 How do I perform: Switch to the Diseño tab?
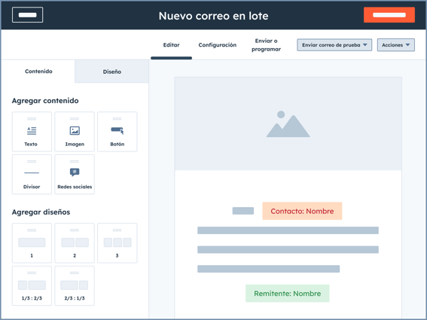tap(112, 72)
